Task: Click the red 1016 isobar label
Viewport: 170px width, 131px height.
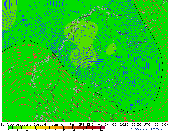Action: (34, 52)
